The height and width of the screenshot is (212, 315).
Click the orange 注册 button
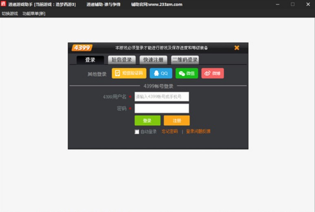point(177,120)
